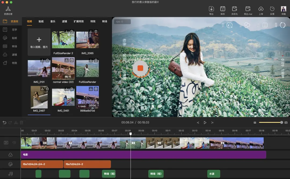Open the 滤镜 section in the left sidebar
Image resolution: width=290 pixels, height=179 pixels.
tap(11, 55)
